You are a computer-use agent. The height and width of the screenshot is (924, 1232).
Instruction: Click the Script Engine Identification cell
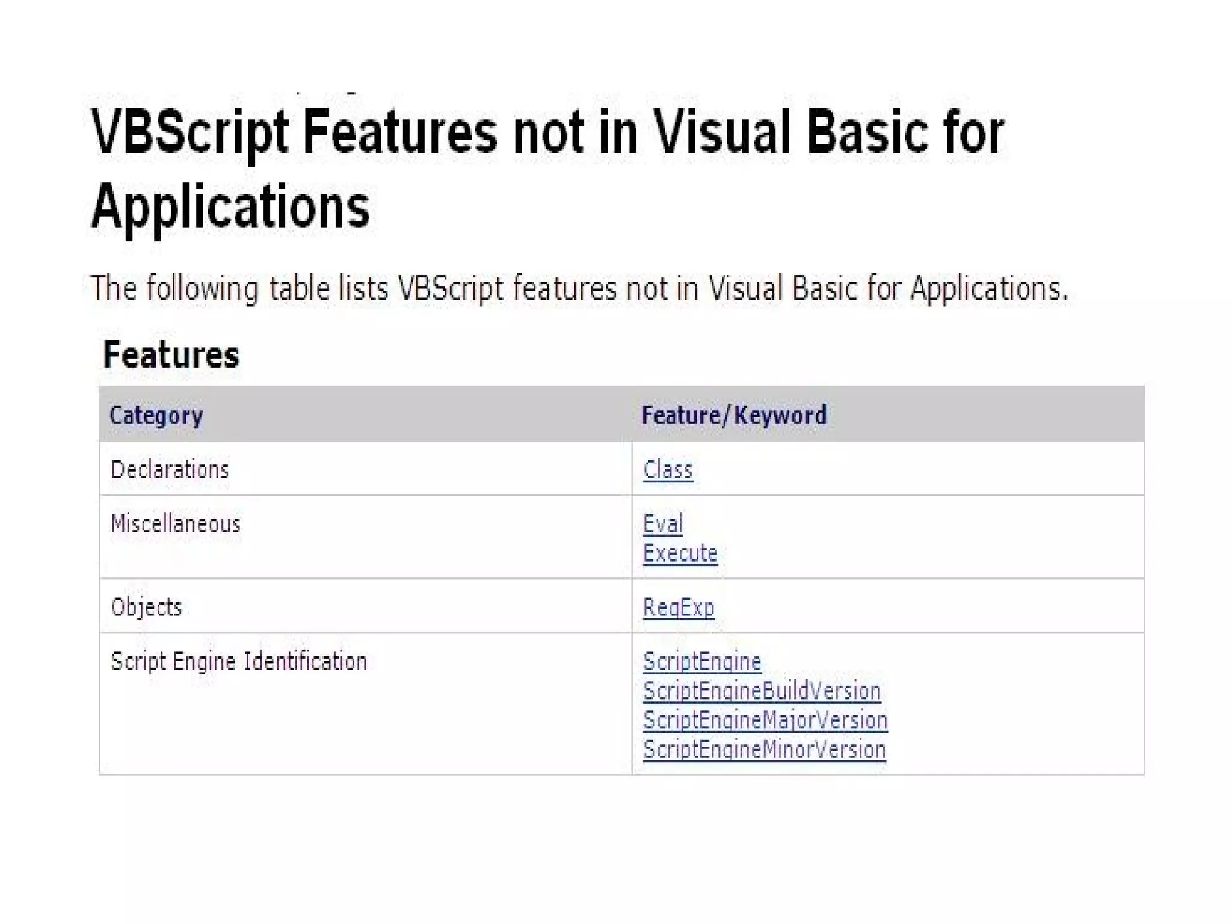point(239,661)
